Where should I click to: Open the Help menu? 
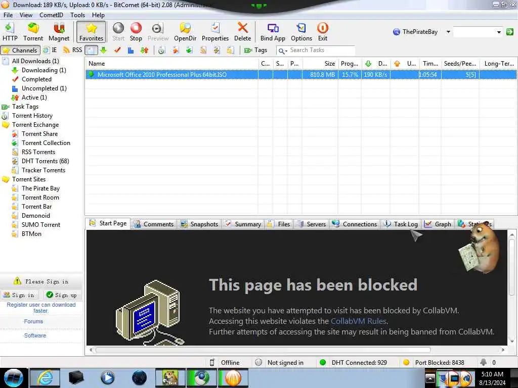pos(98,15)
